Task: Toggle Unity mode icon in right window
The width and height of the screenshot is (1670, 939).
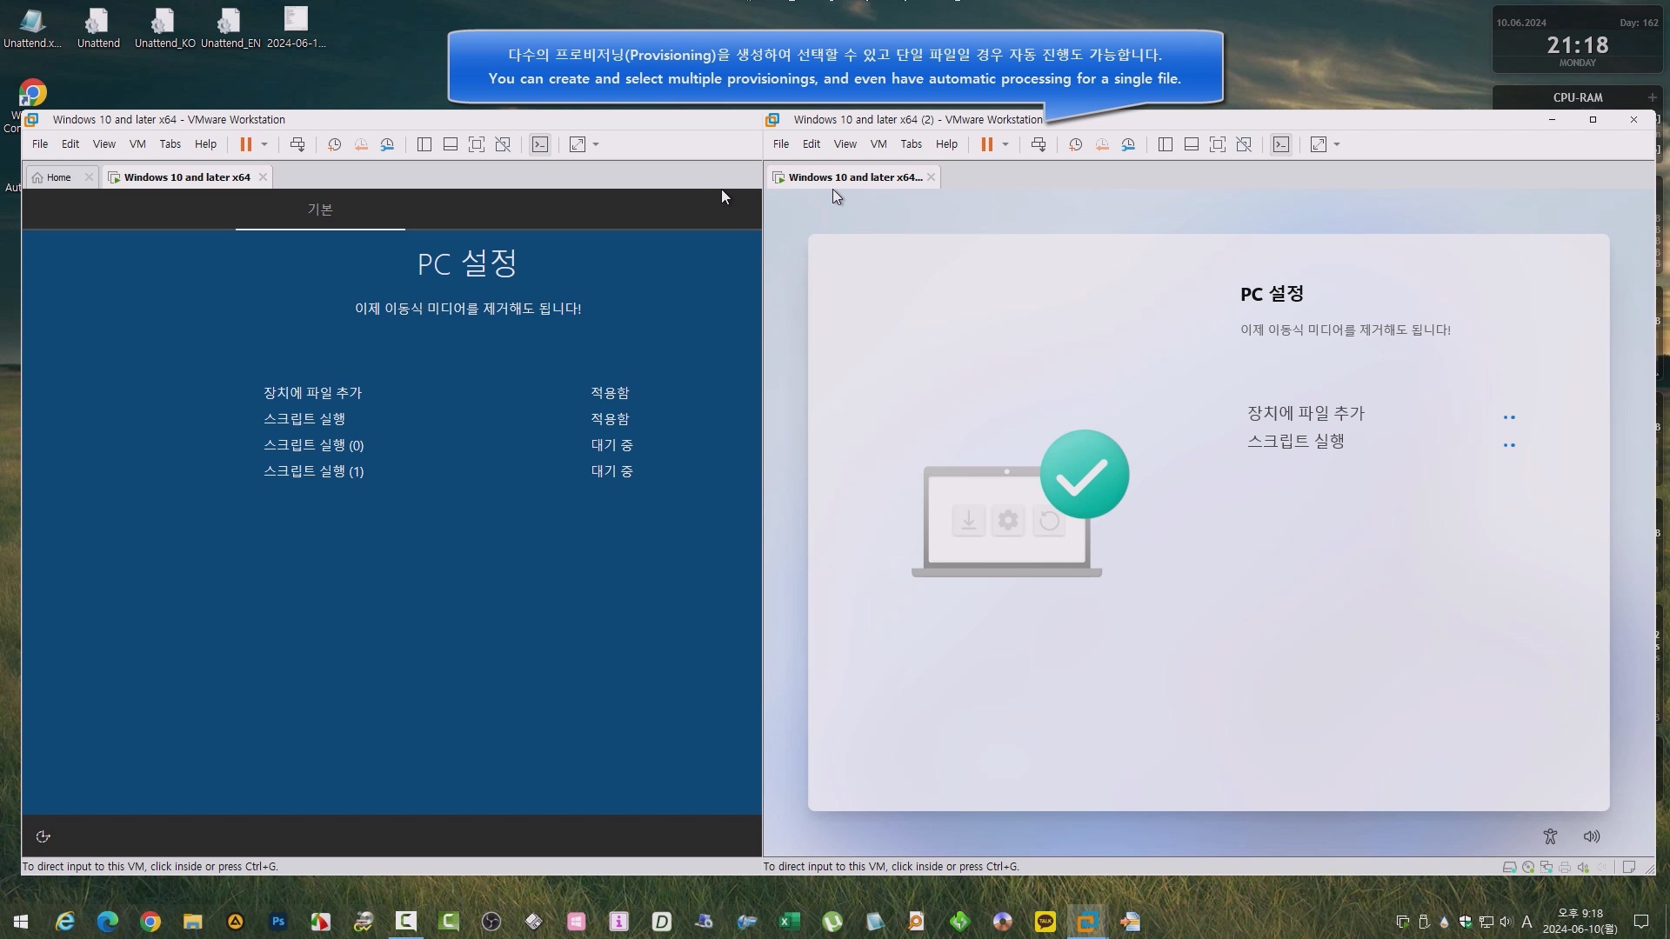Action: [1245, 144]
